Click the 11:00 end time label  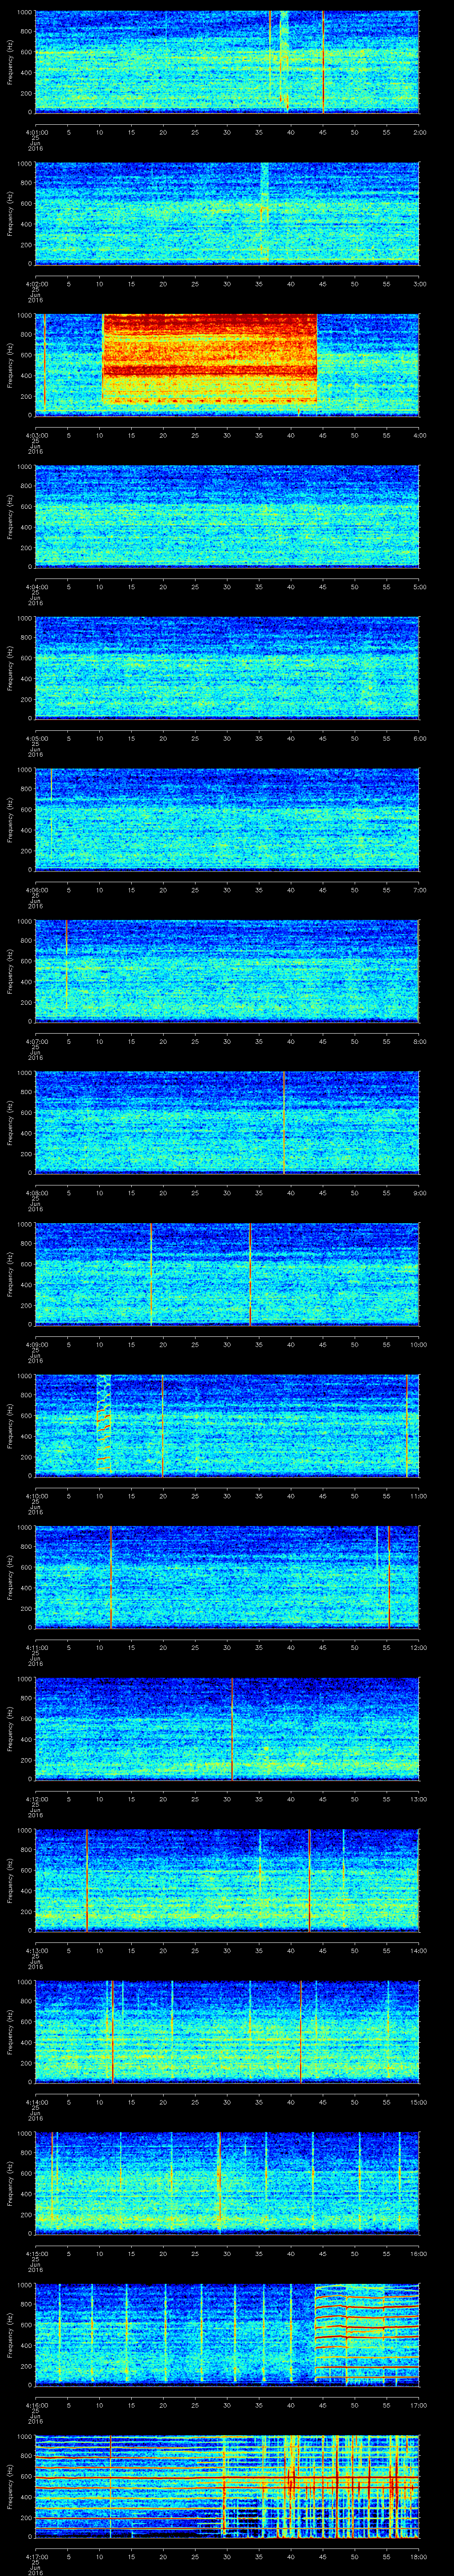pyautogui.click(x=419, y=1495)
